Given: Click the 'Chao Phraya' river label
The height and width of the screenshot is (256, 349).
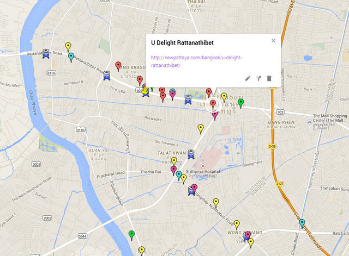Looking at the screenshot, I should tap(33, 103).
